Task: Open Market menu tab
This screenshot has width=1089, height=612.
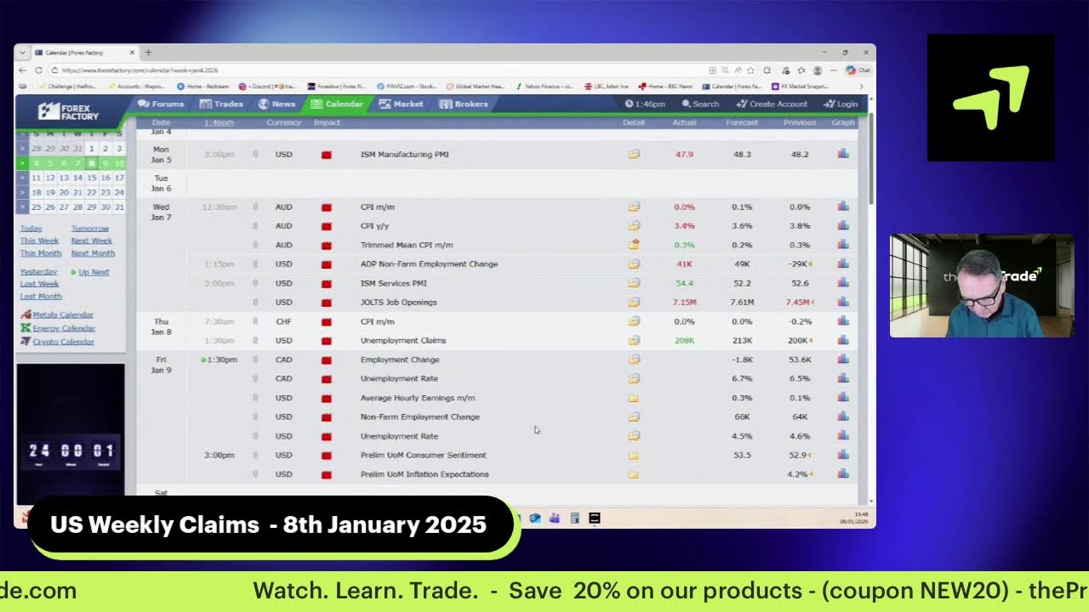Action: 402,104
